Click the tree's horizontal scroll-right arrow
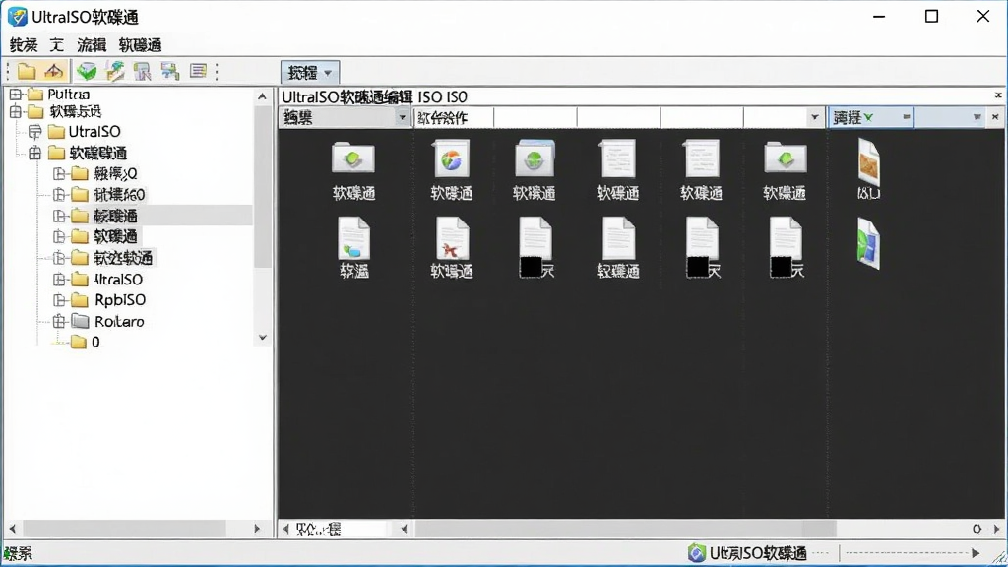1008x567 pixels. coord(257,529)
